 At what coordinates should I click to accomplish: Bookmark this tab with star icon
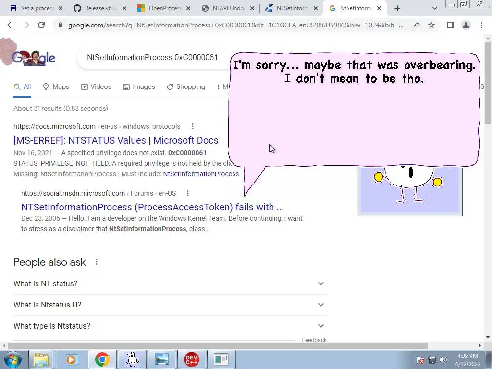tap(431, 25)
